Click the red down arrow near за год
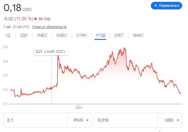Image resolution: width=188 pixels, height=132 pixels. [x=36, y=19]
